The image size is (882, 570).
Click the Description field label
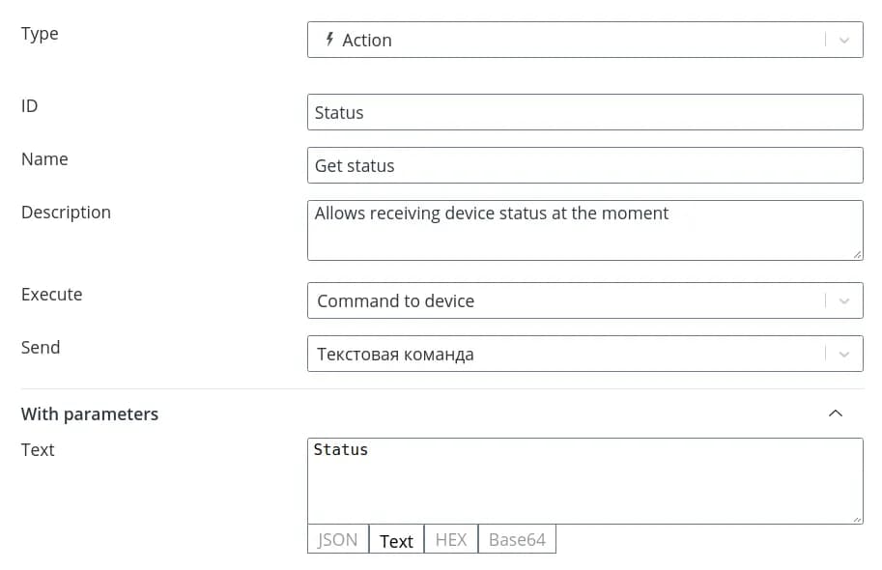66,213
